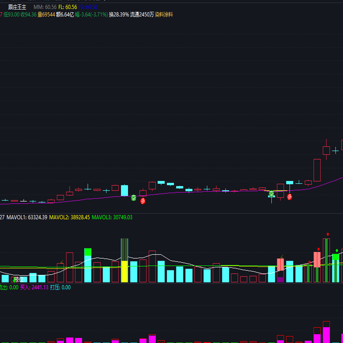Click the 换28.39% turnover rate label

(119, 15)
